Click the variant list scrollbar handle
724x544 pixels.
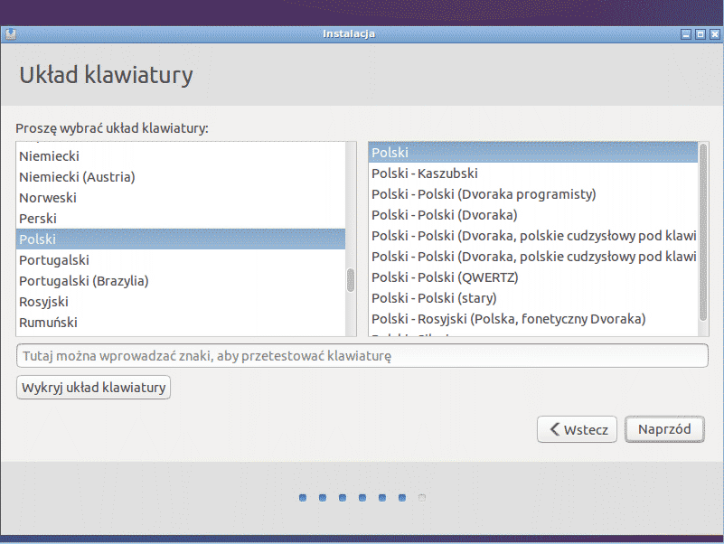[703, 230]
